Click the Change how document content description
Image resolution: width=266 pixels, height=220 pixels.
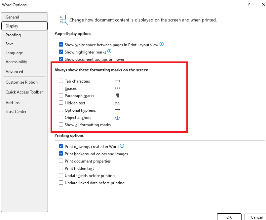coord(143,20)
